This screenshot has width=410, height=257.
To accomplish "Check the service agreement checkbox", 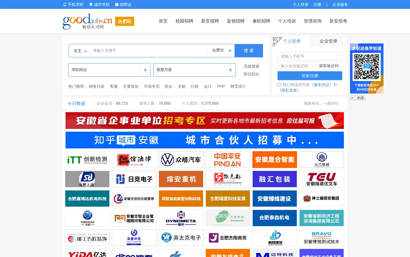I will click(x=279, y=85).
